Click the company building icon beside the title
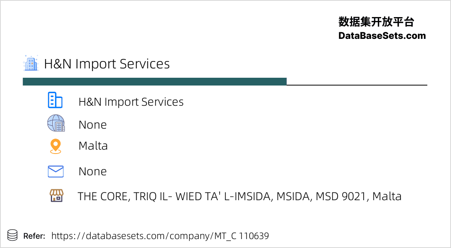This screenshot has width=451, height=248. (31, 63)
